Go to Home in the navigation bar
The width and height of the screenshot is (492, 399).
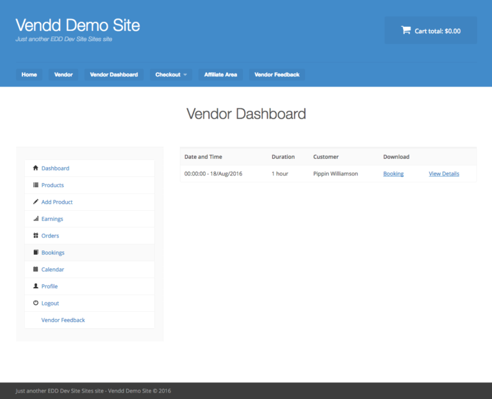(29, 75)
